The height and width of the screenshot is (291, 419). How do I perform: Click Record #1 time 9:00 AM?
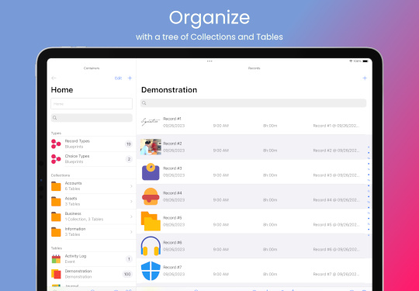pos(220,126)
